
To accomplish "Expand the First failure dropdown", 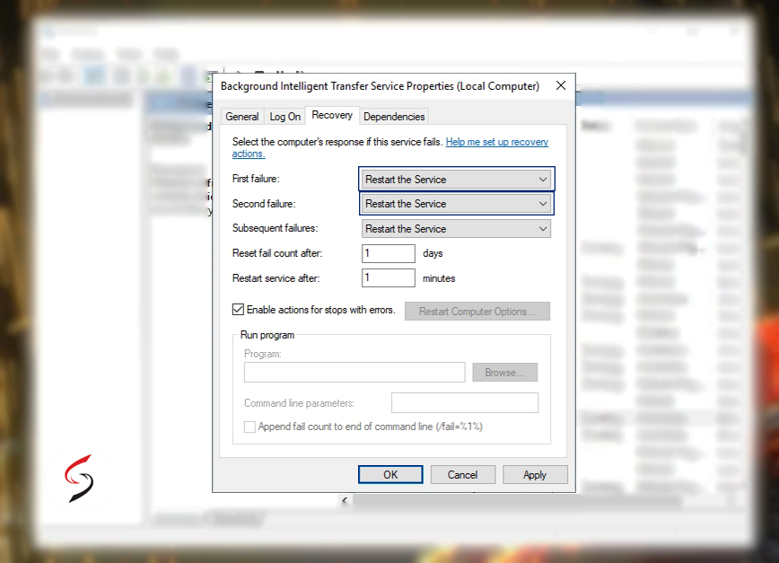I will [456, 180].
